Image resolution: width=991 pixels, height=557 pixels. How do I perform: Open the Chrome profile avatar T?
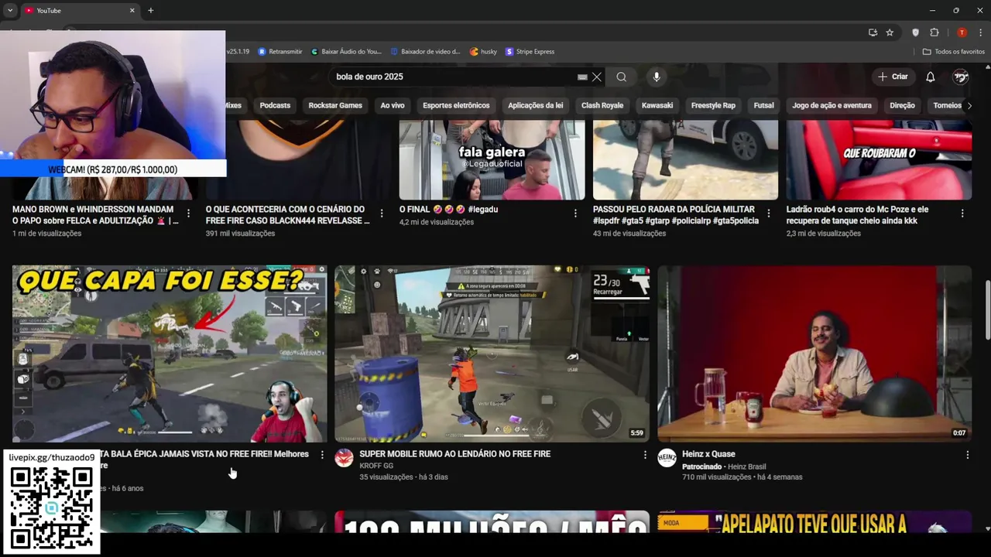pos(962,32)
